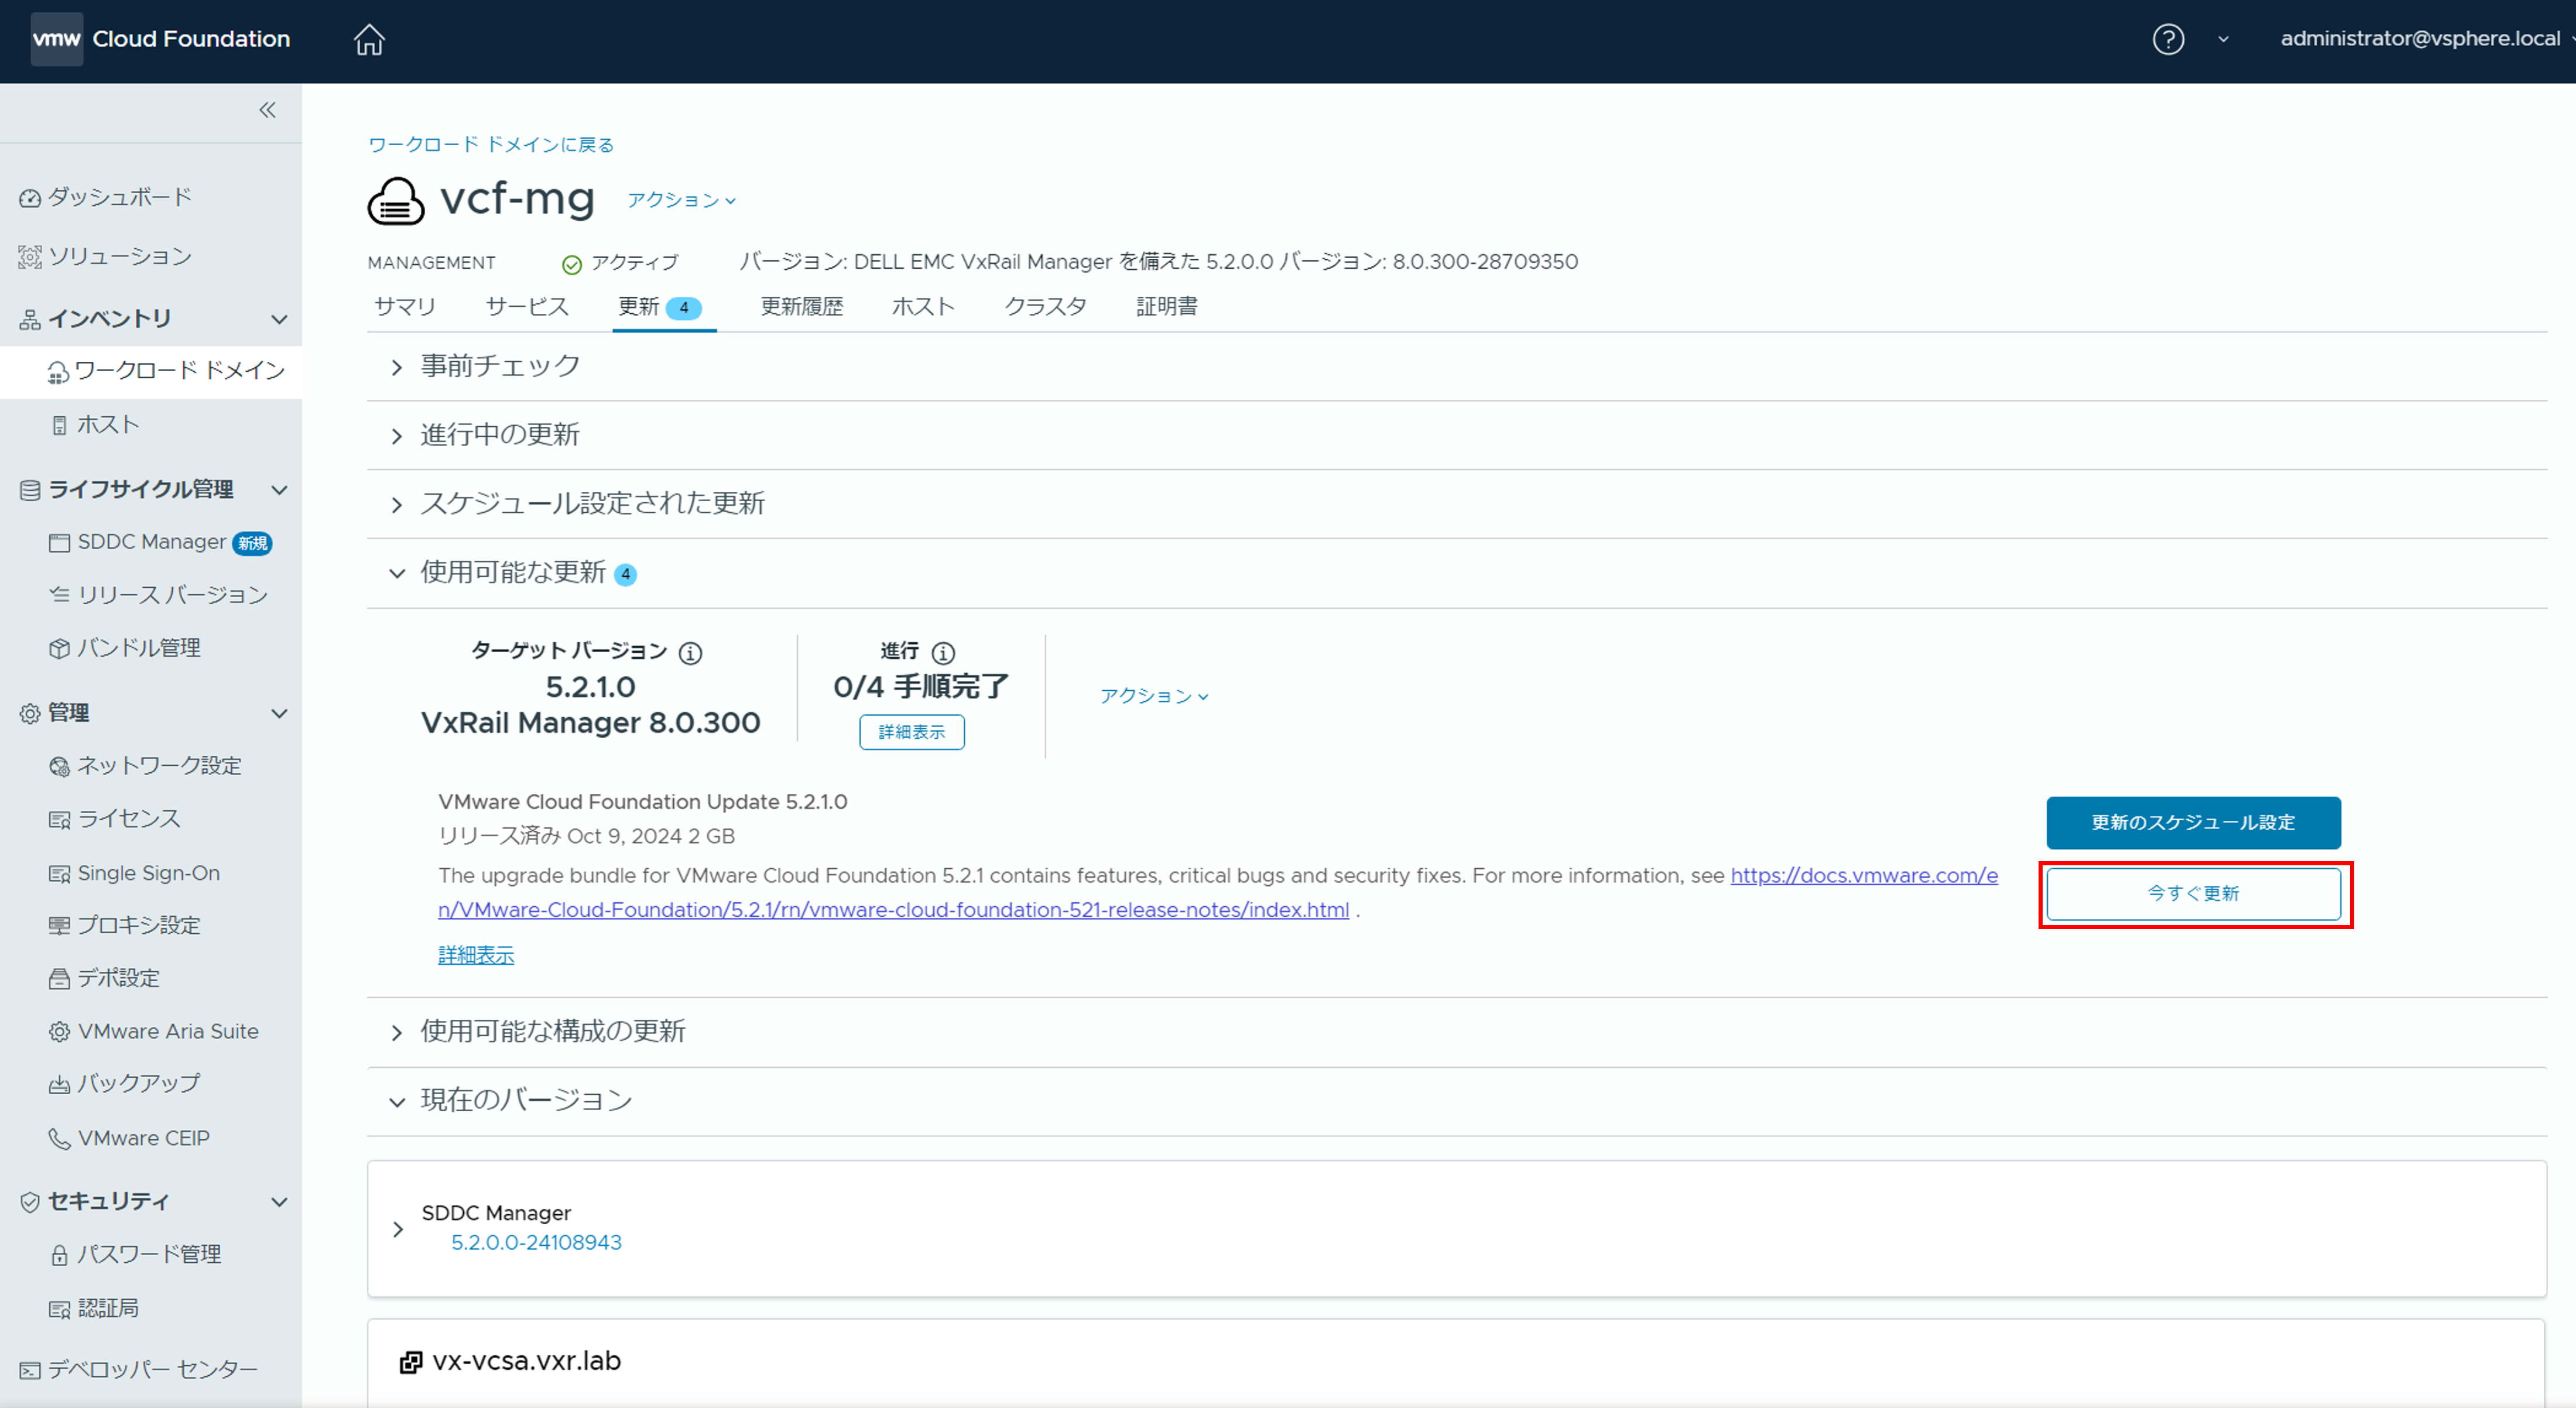Collapse the sidebar with double-chevron icon
2576x1408 pixels.
[267, 110]
